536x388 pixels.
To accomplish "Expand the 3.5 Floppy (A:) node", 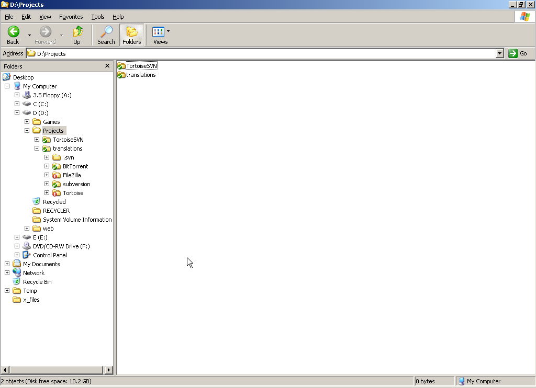I will point(17,95).
